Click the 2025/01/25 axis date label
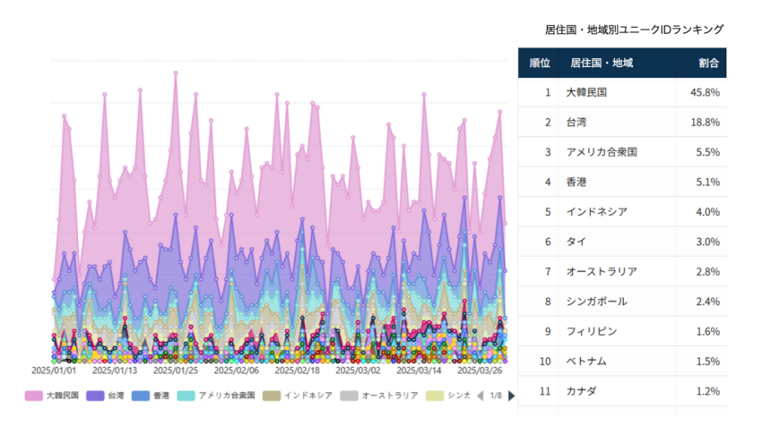762x426 pixels. tap(176, 371)
